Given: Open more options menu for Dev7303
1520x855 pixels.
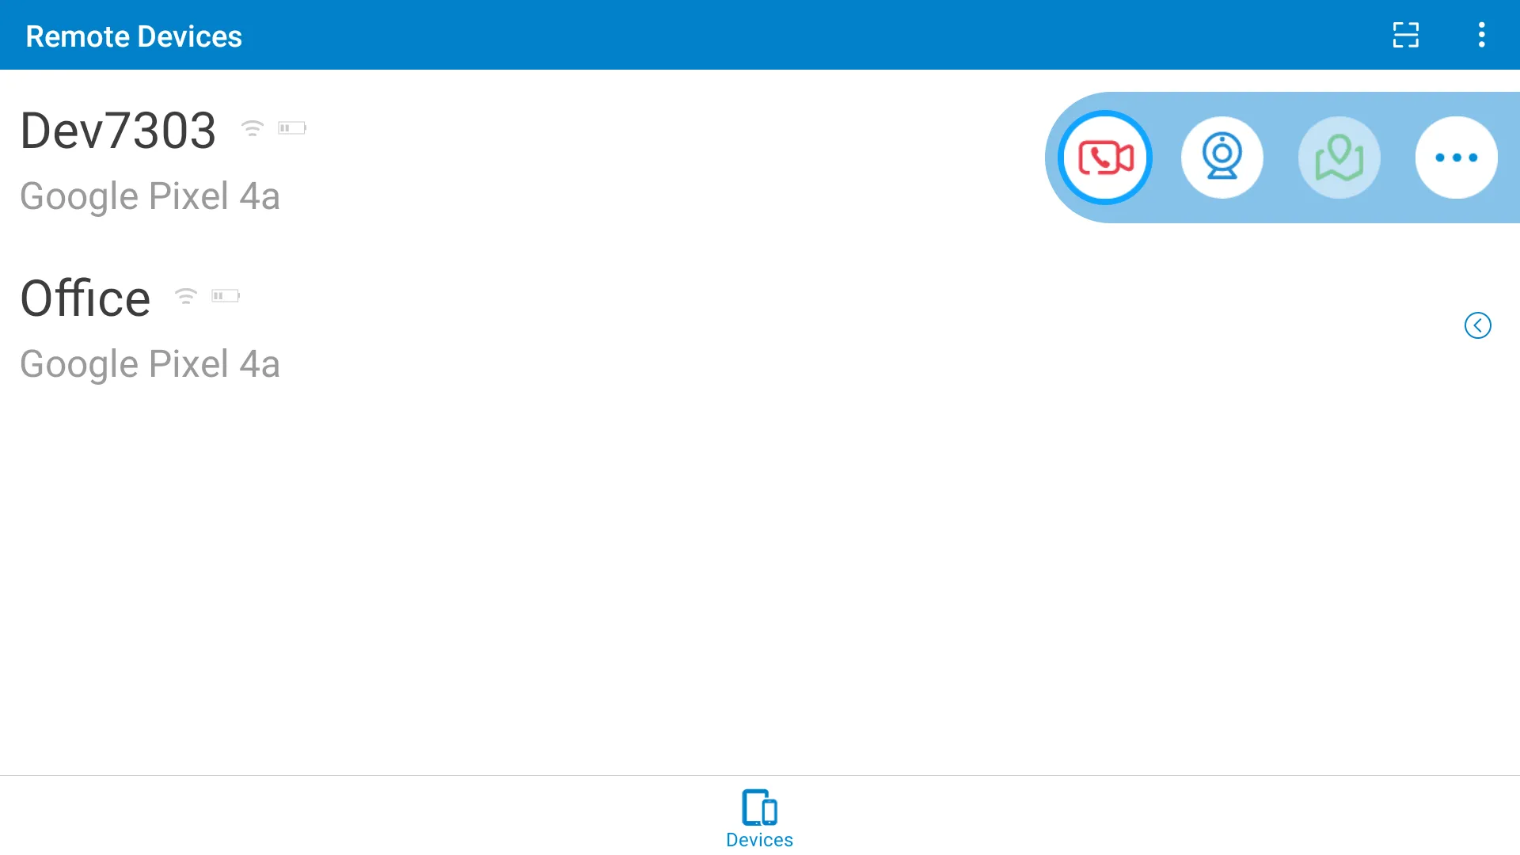Looking at the screenshot, I should [1457, 157].
